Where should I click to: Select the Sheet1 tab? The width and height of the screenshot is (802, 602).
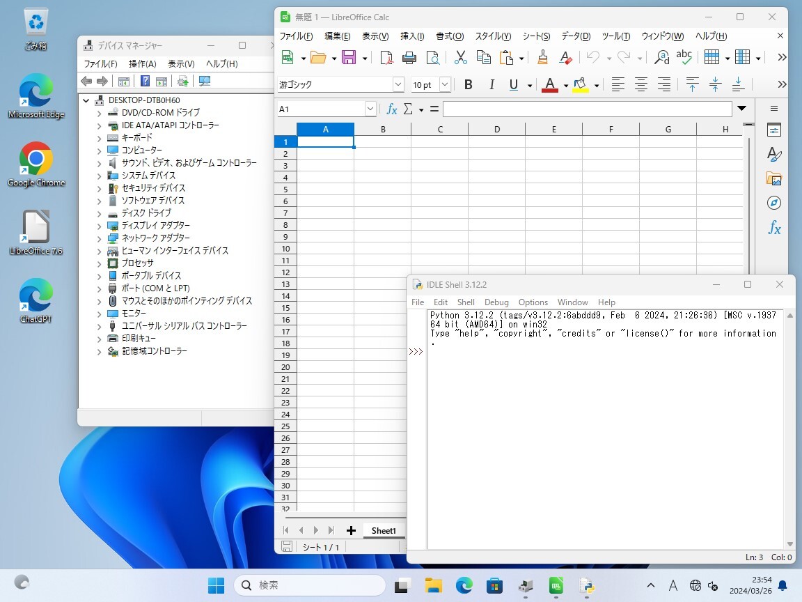click(384, 530)
